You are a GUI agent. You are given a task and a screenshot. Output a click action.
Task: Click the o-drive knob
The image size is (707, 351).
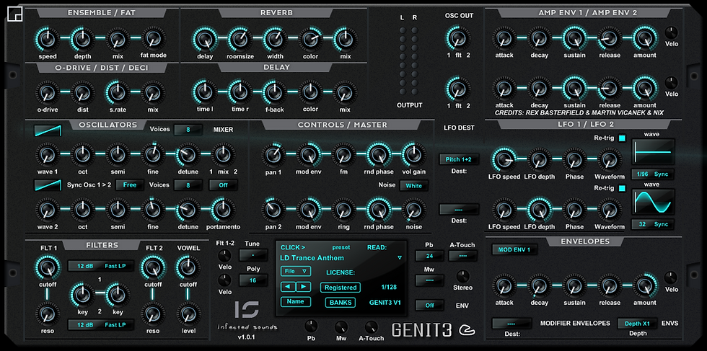tap(48, 93)
